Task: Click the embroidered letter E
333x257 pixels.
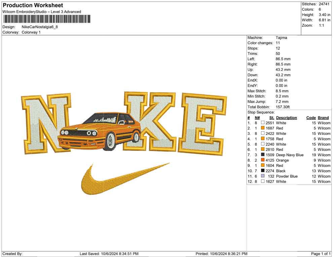Action: (202, 124)
